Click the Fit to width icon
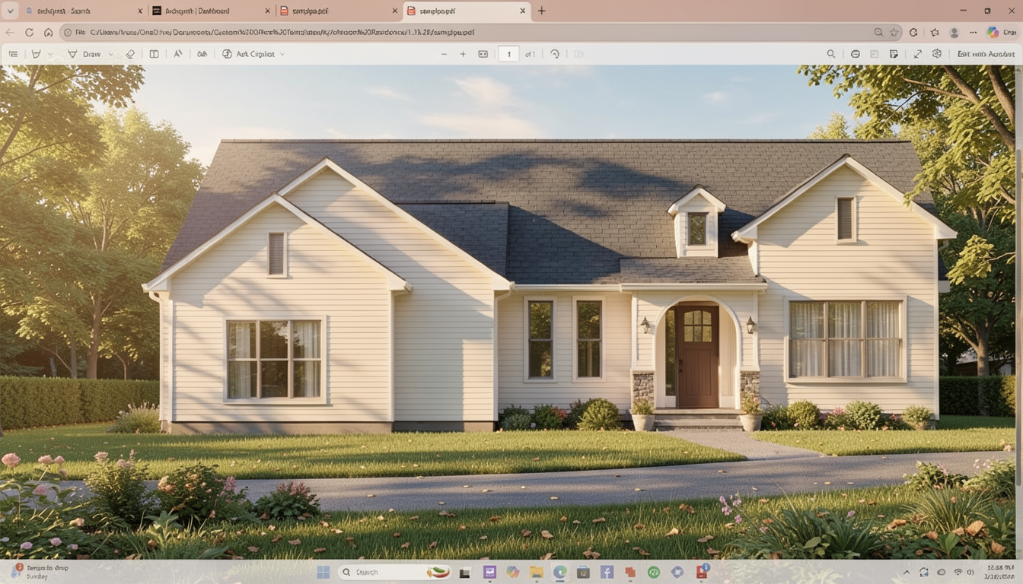This screenshot has width=1023, height=584. (483, 54)
